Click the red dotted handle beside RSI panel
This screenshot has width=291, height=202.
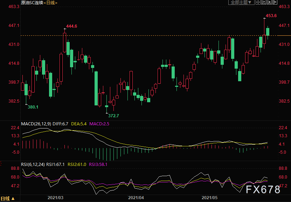[x=1, y=163]
